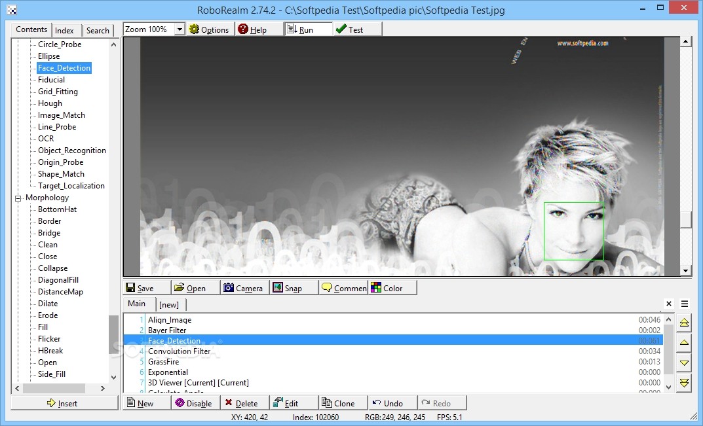Toggle the Run button
Screen dimensions: 703x426
[309, 29]
